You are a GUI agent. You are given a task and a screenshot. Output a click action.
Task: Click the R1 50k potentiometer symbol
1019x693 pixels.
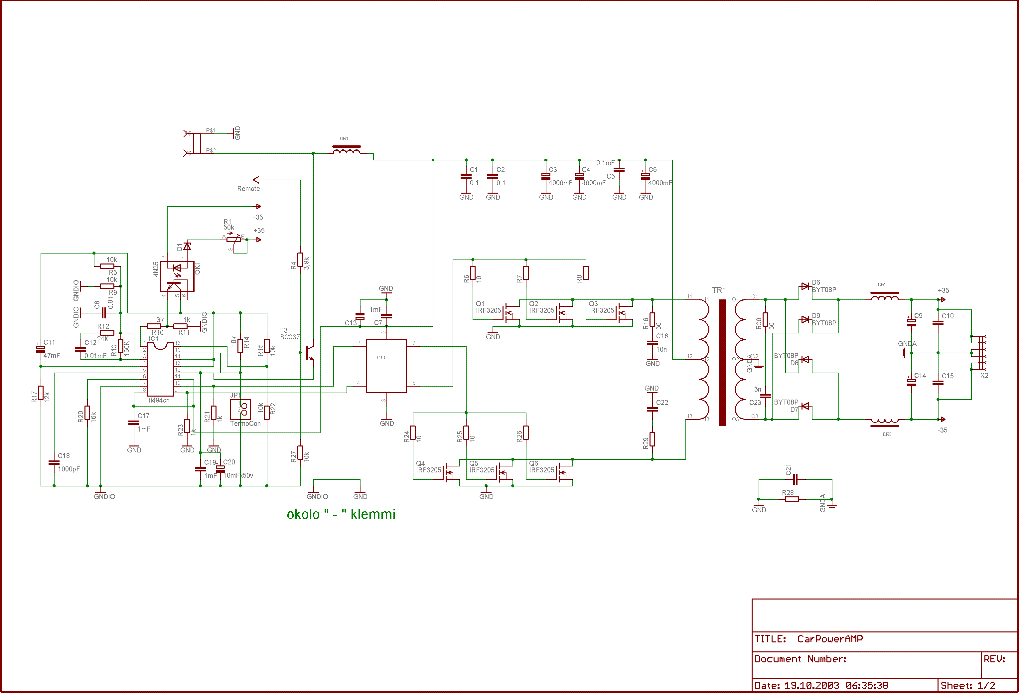click(234, 240)
